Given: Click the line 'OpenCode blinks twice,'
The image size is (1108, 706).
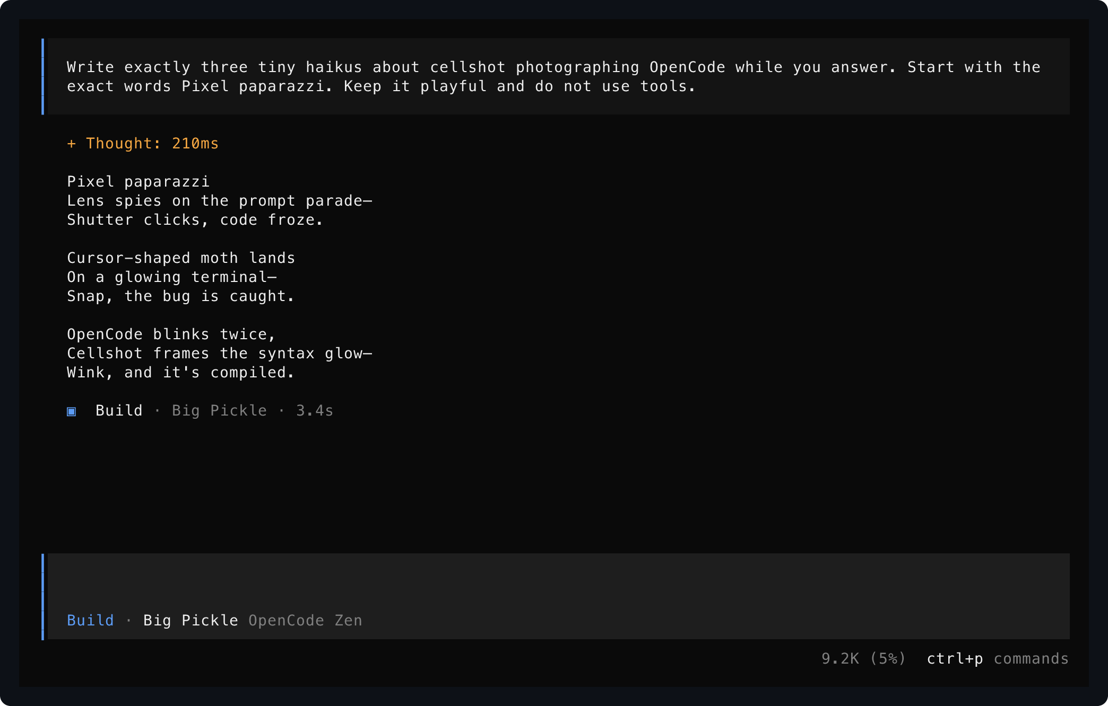Looking at the screenshot, I should point(171,334).
